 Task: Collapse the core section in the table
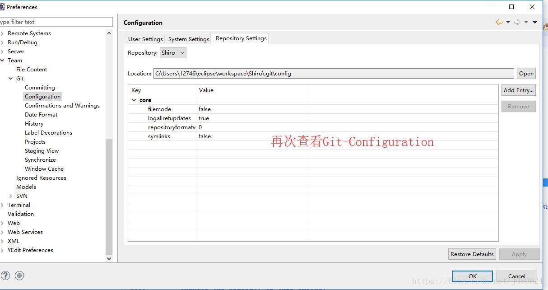(134, 100)
